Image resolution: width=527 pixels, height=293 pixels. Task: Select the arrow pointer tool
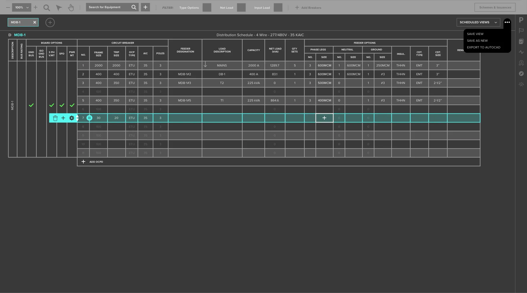59,8
